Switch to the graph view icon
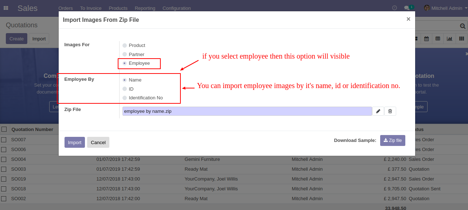This screenshot has height=210, width=468. 449,39
